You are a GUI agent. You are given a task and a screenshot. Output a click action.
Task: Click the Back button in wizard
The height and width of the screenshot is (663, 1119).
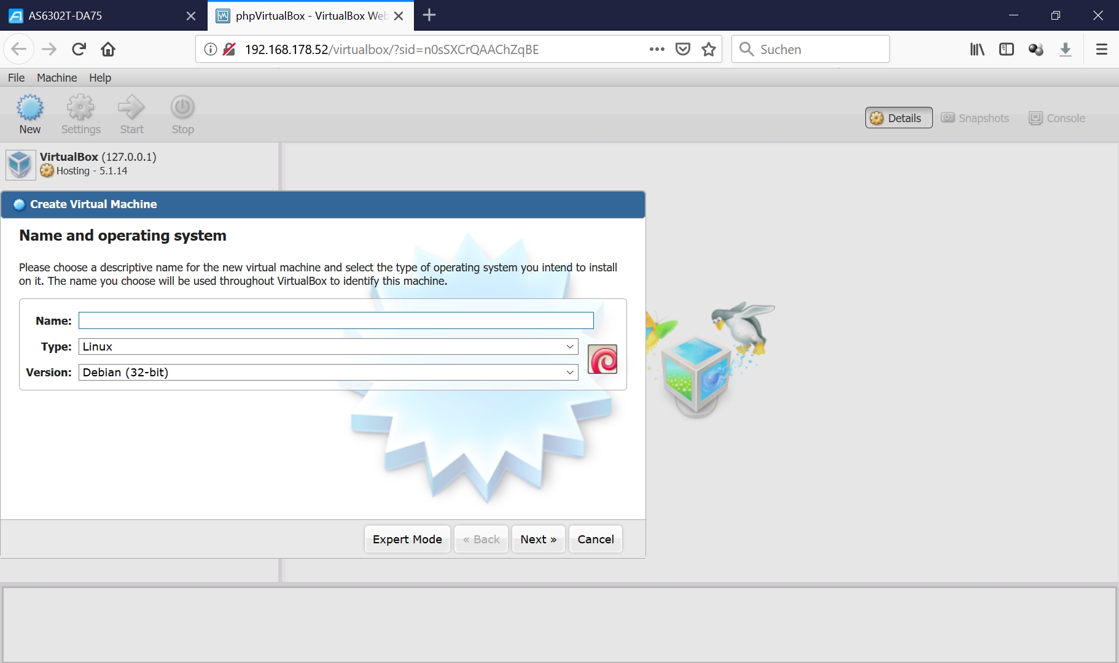(481, 539)
